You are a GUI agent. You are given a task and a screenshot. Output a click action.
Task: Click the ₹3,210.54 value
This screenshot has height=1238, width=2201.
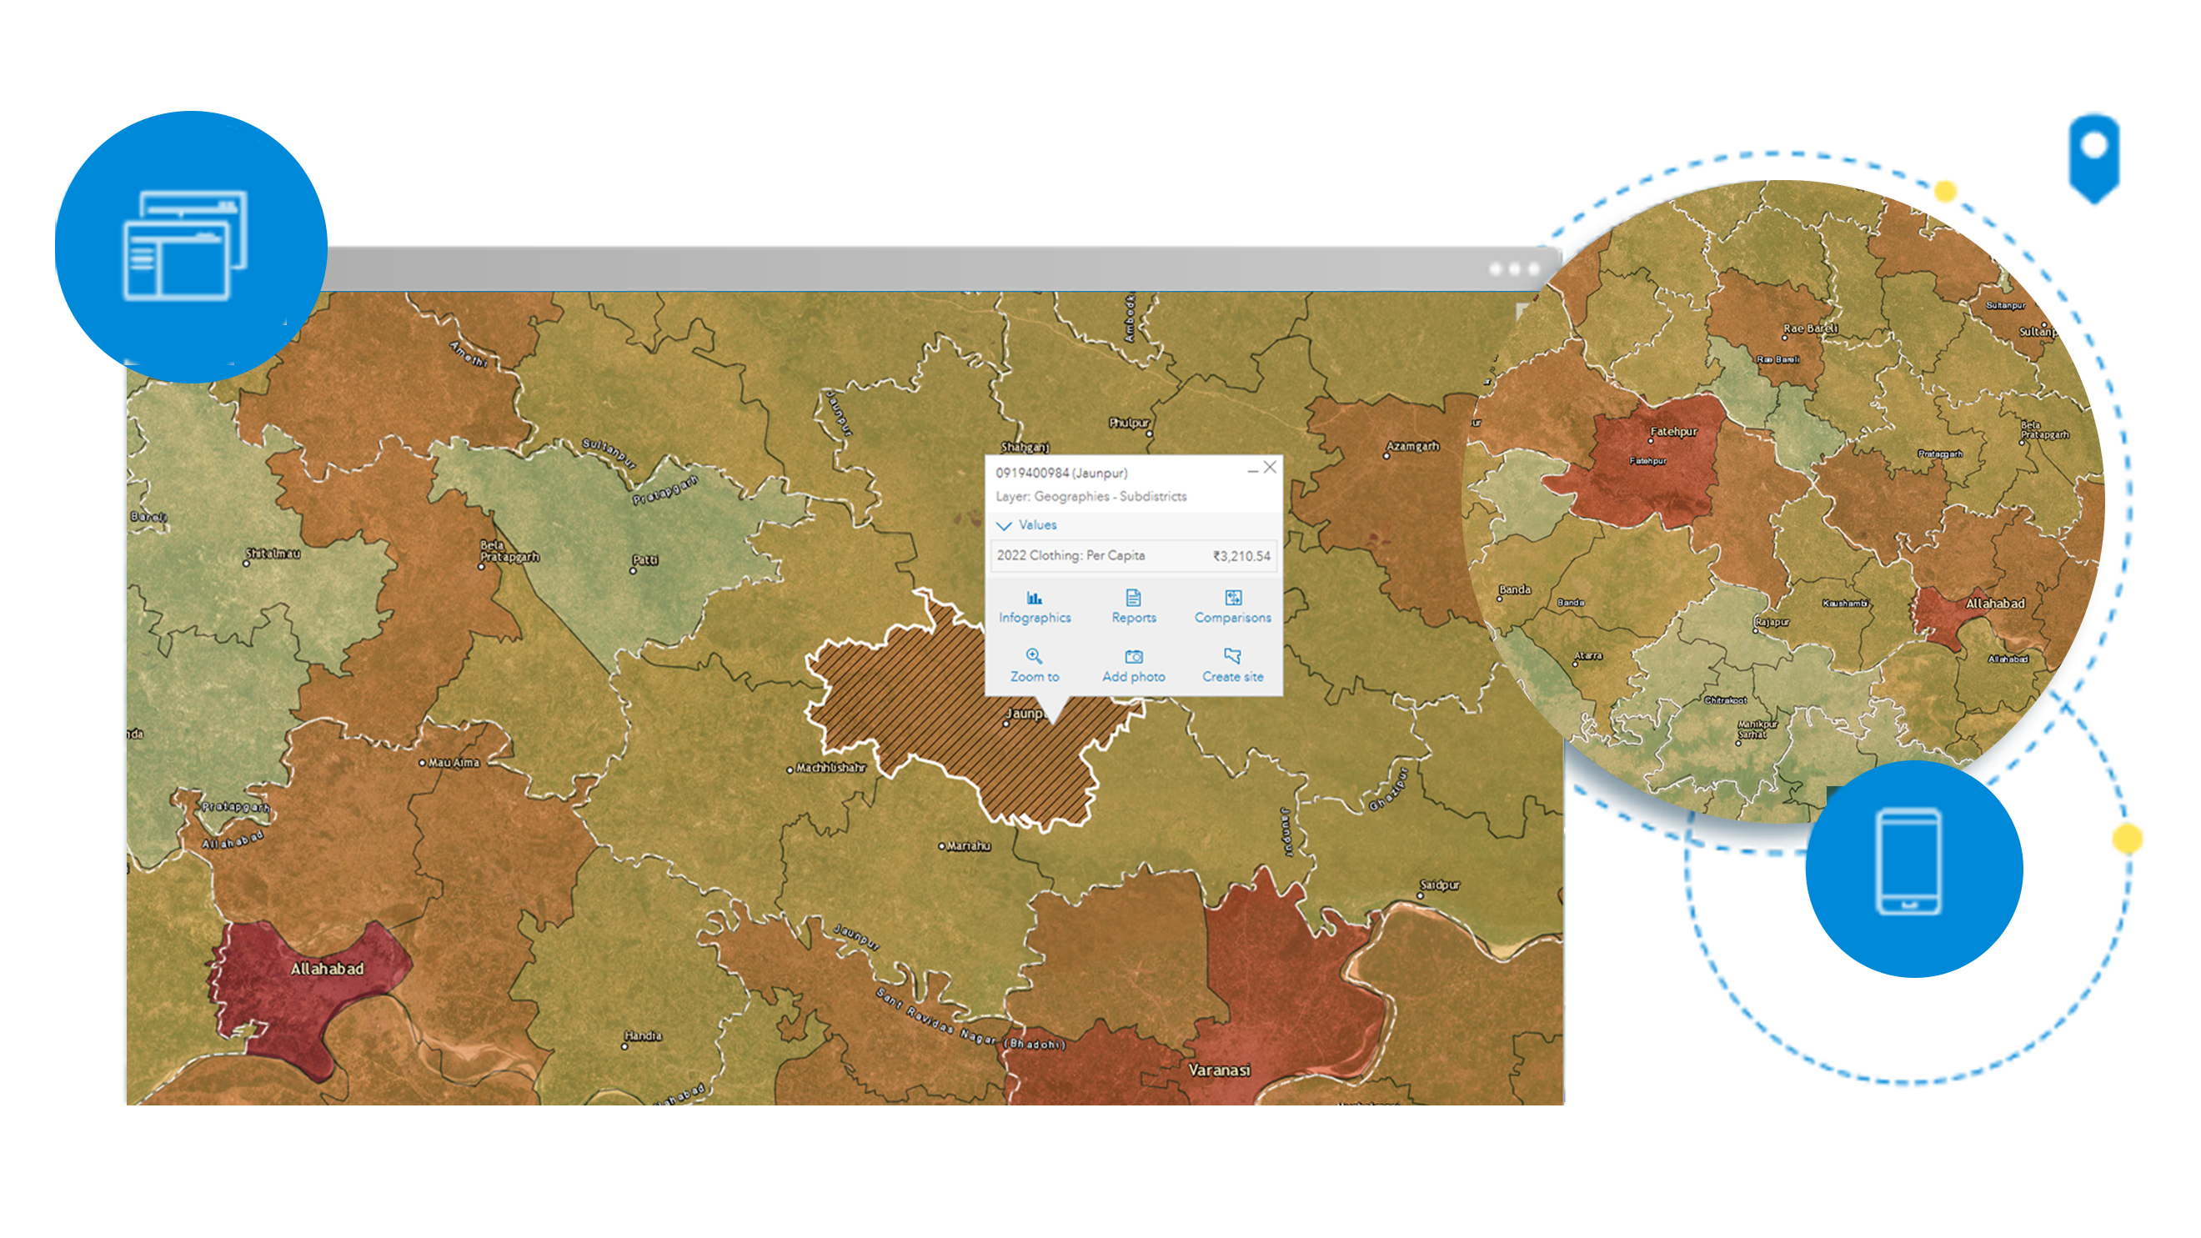pyautogui.click(x=1241, y=556)
